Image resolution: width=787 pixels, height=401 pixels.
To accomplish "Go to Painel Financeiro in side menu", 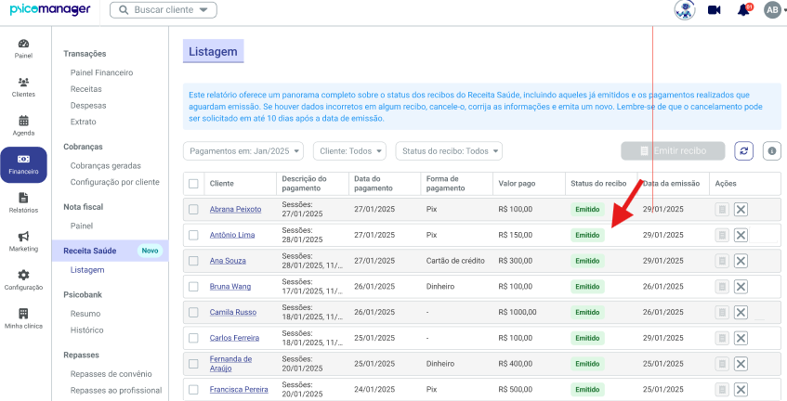I will coord(102,72).
